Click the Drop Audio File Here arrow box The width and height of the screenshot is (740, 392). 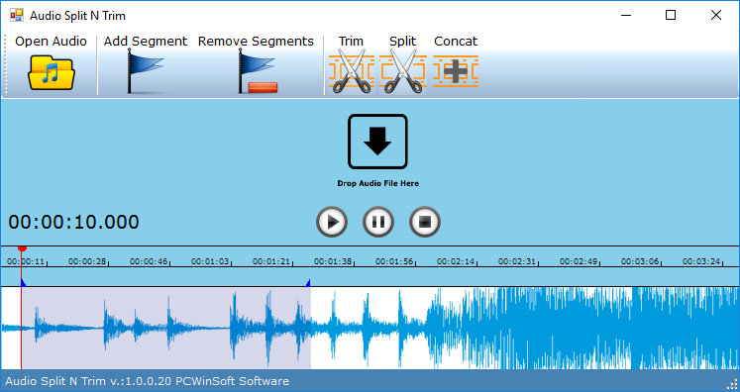pos(377,142)
